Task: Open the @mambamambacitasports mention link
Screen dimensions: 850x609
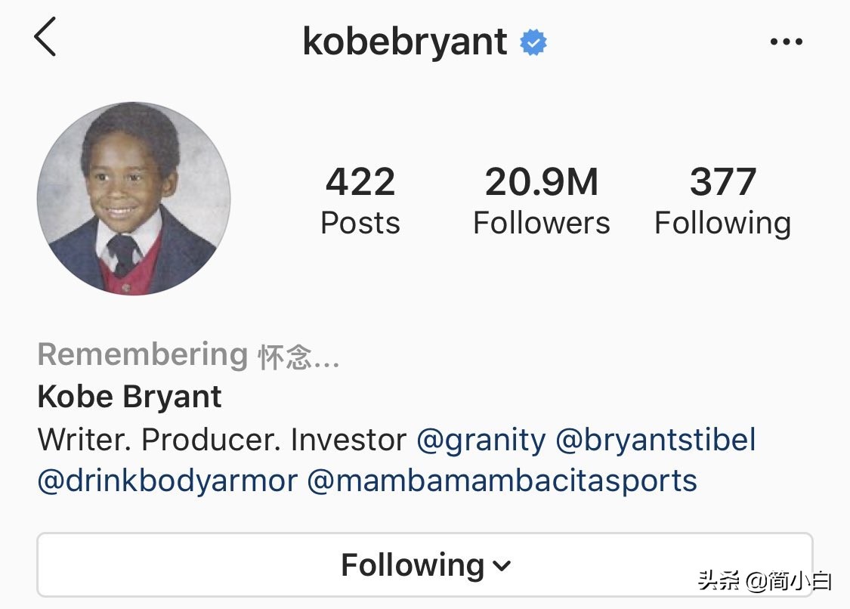Action: pos(502,481)
